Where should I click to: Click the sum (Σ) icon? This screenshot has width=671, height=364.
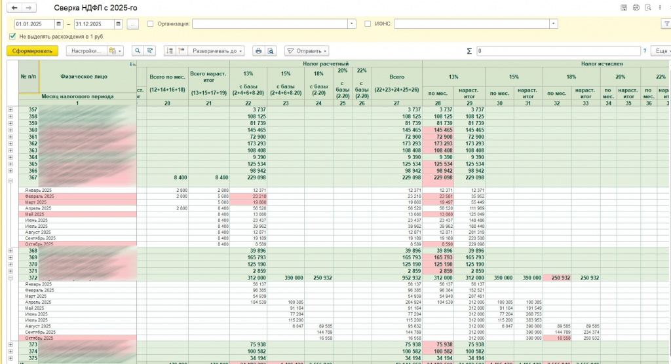(x=469, y=50)
